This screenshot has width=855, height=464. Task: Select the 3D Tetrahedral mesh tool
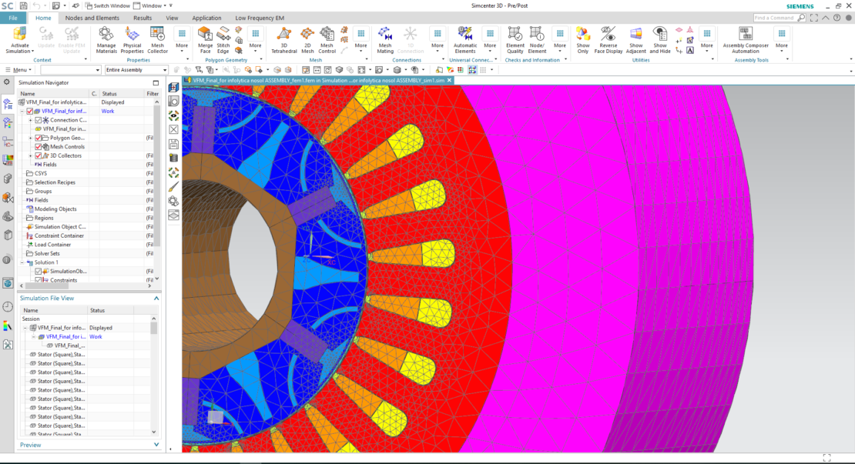coord(284,40)
